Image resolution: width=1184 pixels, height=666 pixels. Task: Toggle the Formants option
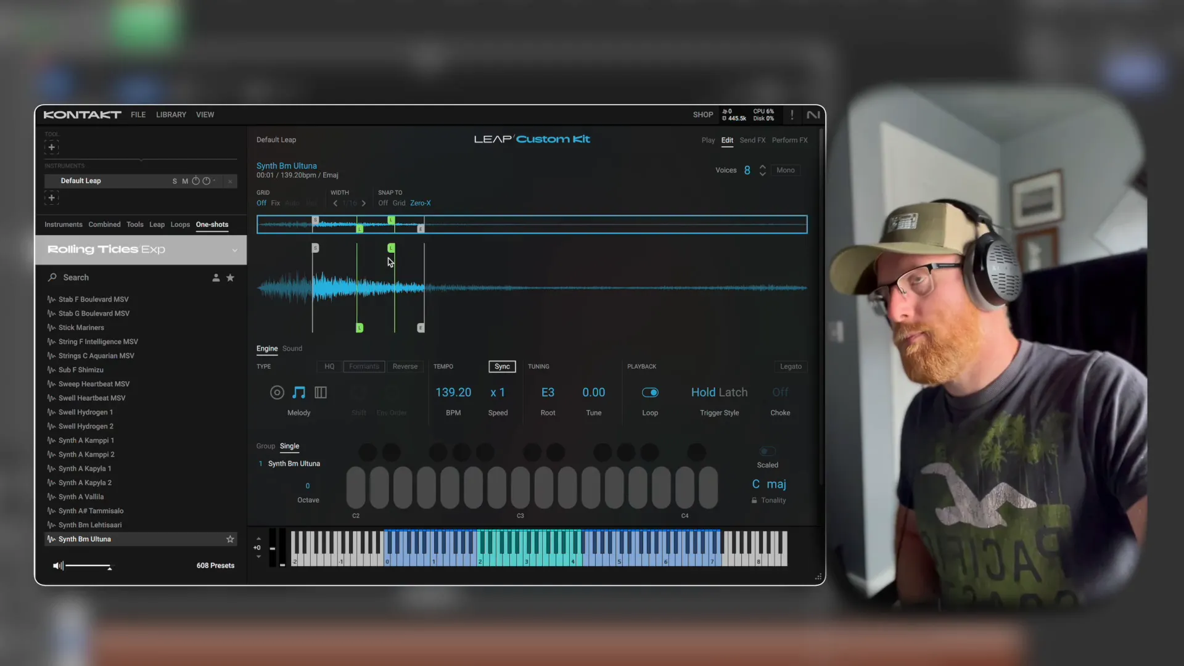point(364,366)
